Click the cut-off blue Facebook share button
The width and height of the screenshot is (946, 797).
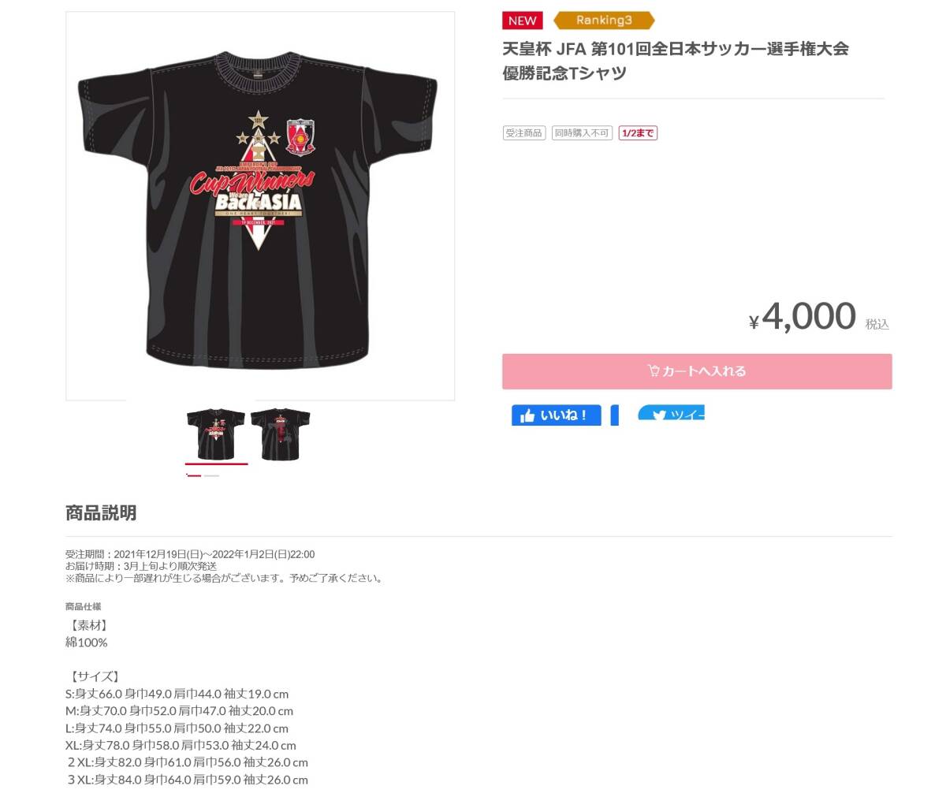pos(615,415)
